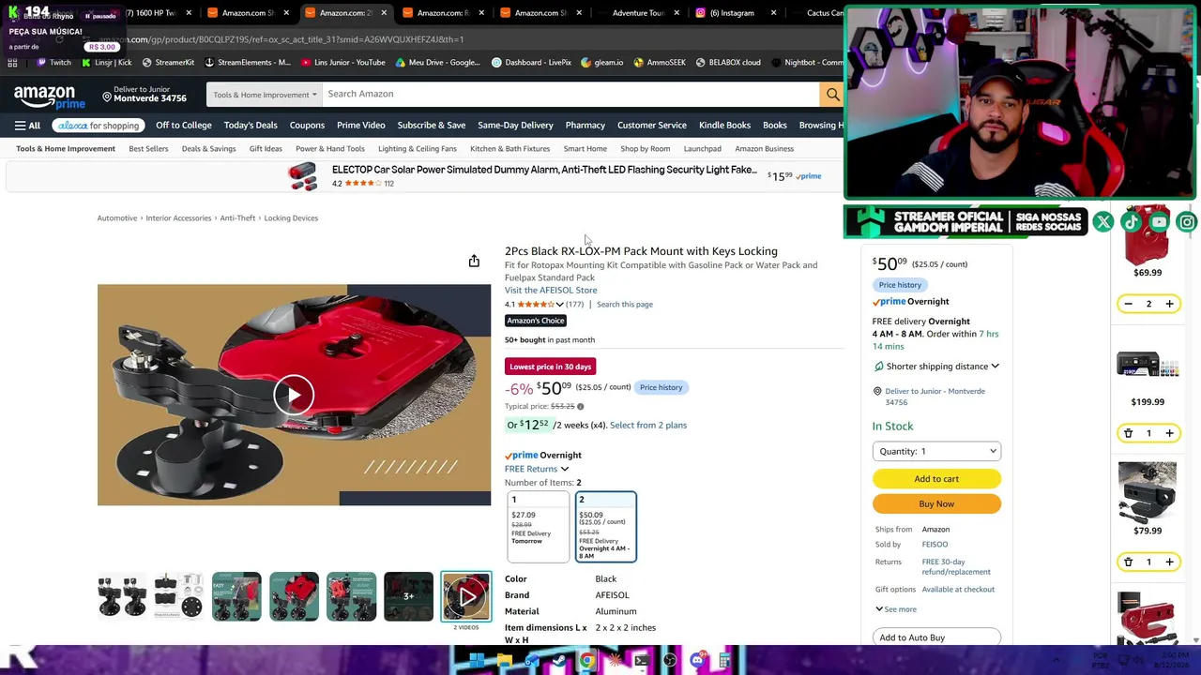Viewport: 1201px width, 675px height.
Task: Click the Instagram icon on stream overlay
Action: pyautogui.click(x=1188, y=222)
